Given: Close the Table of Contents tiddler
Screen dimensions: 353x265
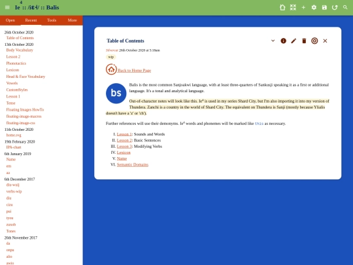Looking at the screenshot, I should coord(325,41).
